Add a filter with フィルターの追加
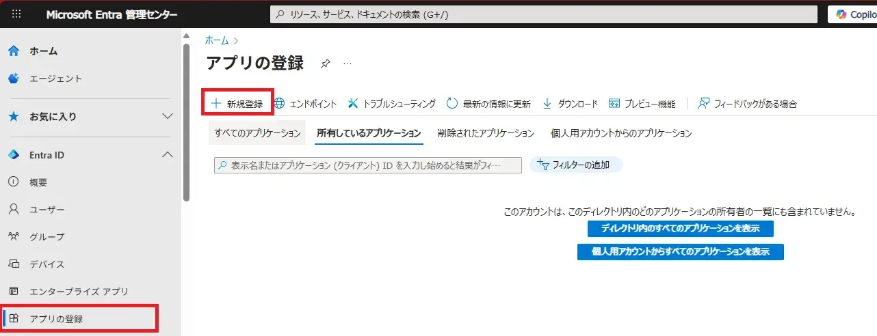Image resolution: width=877 pixels, height=336 pixels. 575,165
